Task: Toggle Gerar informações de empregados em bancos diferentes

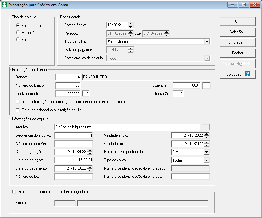Action: 18,102
